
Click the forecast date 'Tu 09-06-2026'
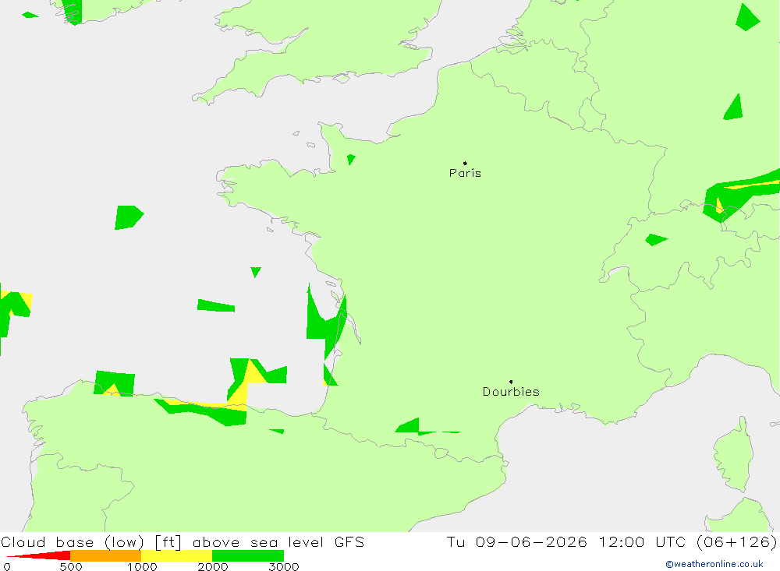(516, 542)
